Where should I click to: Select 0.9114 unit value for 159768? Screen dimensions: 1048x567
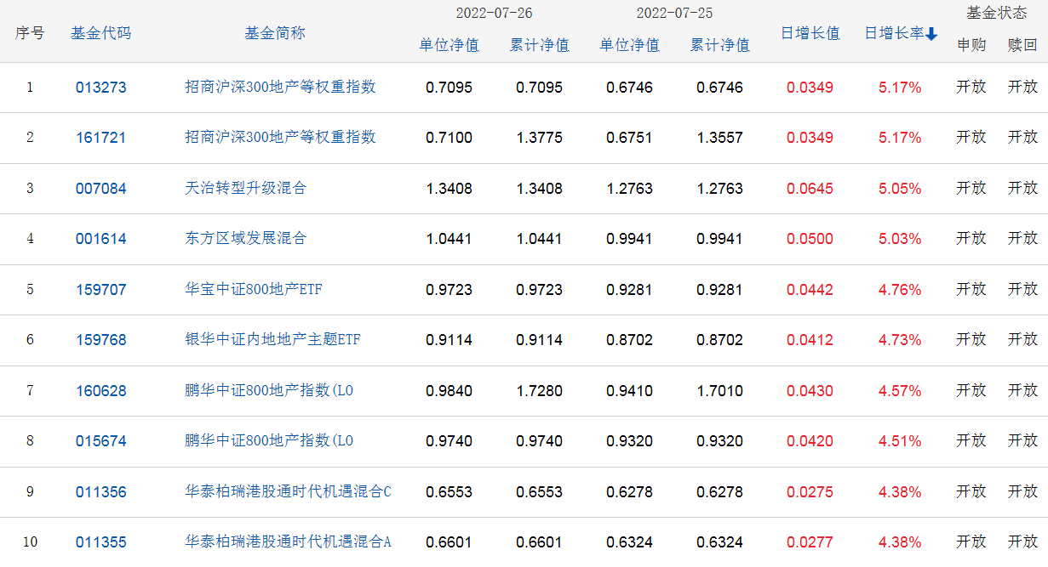coord(450,340)
